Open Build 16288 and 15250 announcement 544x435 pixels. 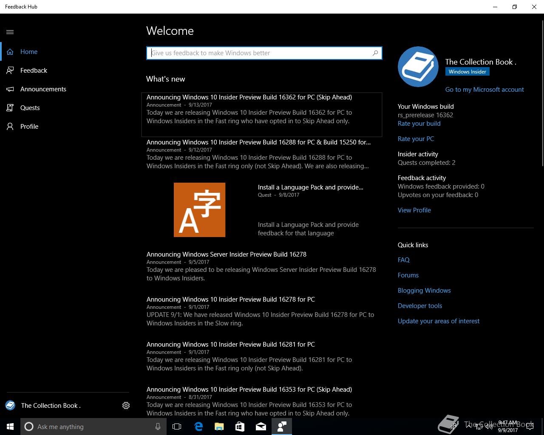[x=262, y=154]
